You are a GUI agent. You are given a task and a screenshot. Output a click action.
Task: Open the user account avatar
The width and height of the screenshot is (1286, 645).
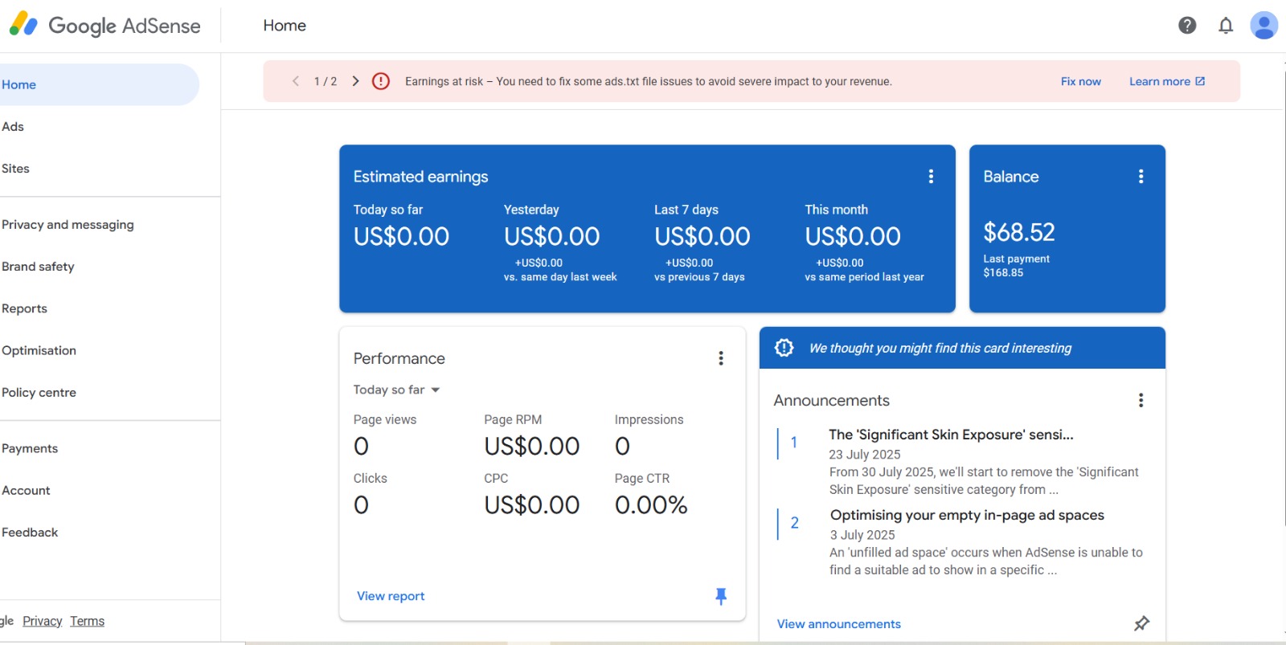[1263, 26]
